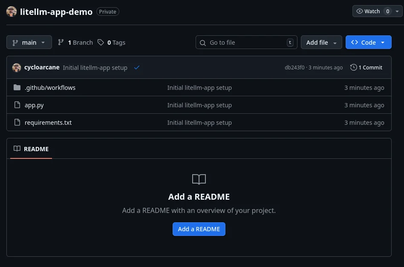404x267 pixels.
Task: Open the Add file dropdown
Action: pos(321,42)
